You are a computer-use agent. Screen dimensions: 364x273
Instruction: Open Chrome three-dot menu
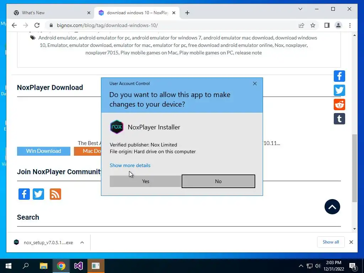pyautogui.click(x=350, y=25)
